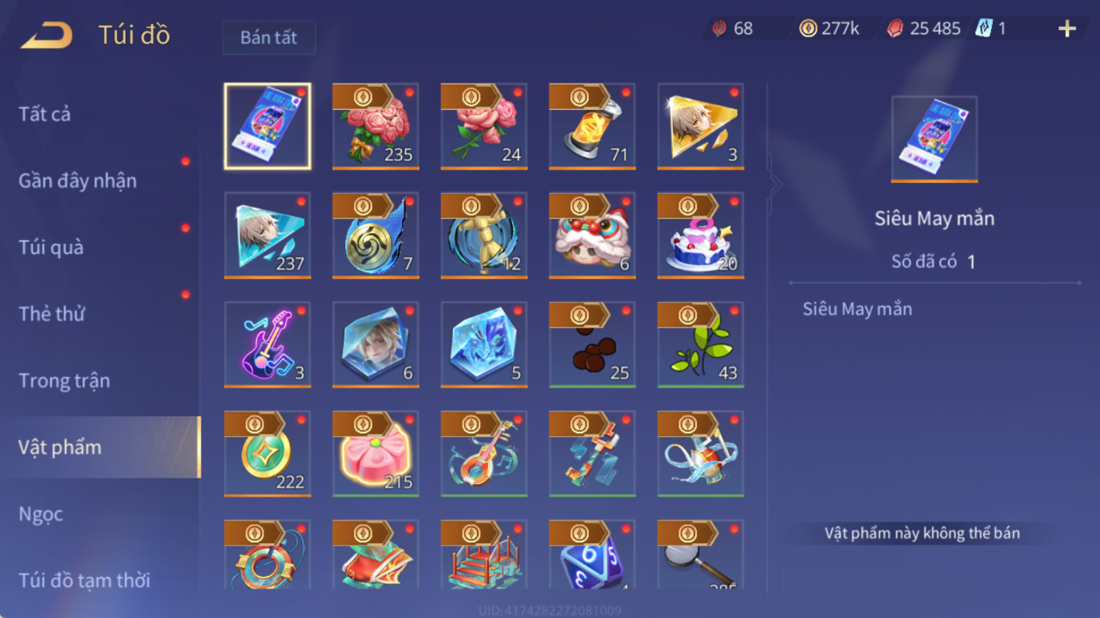Switch to the Túi quà tab

tap(51, 247)
